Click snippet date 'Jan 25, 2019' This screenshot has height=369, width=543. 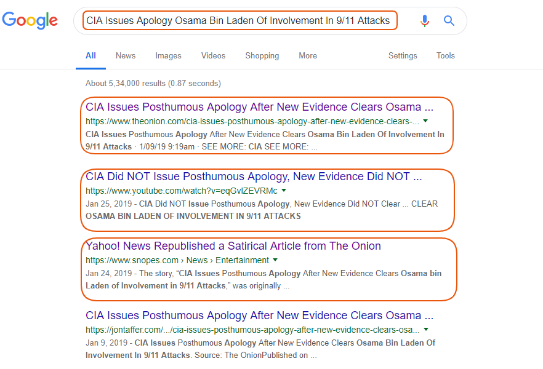point(109,204)
